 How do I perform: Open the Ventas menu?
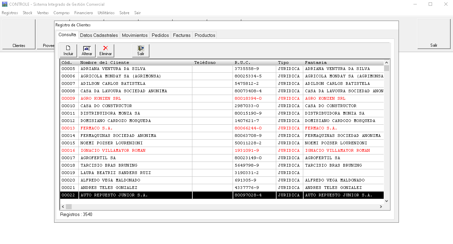click(x=43, y=13)
